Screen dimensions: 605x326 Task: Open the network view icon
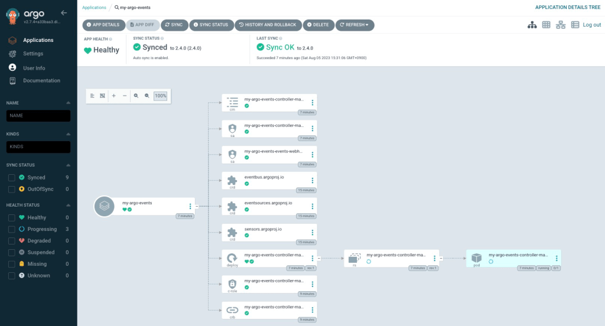click(561, 25)
